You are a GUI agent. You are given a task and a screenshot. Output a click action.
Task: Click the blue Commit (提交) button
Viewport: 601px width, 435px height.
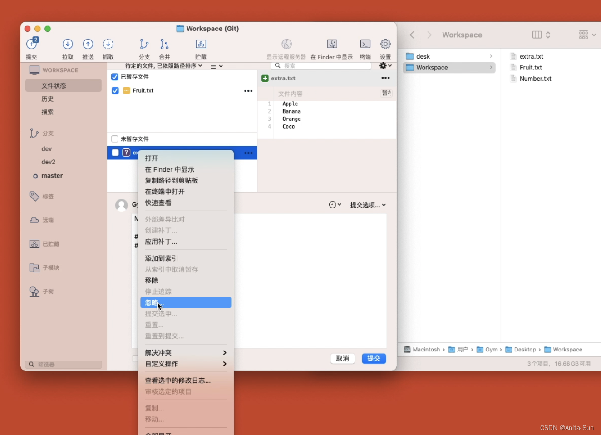[x=374, y=358]
